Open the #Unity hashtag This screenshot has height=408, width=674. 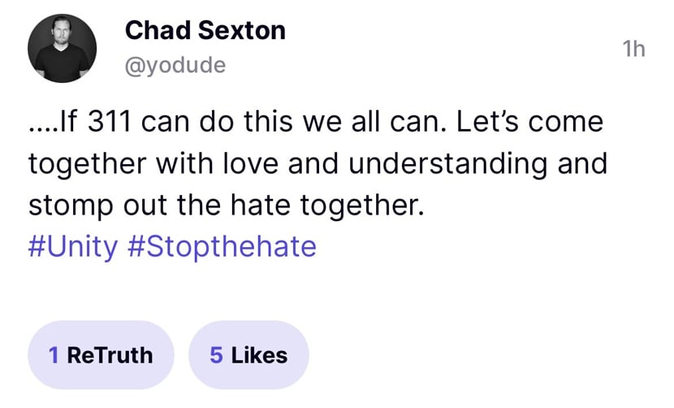pos(72,246)
